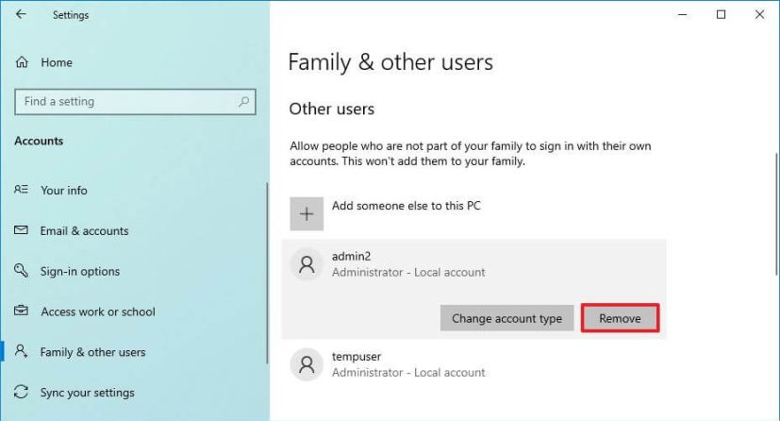Select the Email & accounts envelope icon
The width and height of the screenshot is (780, 421).
coord(21,230)
